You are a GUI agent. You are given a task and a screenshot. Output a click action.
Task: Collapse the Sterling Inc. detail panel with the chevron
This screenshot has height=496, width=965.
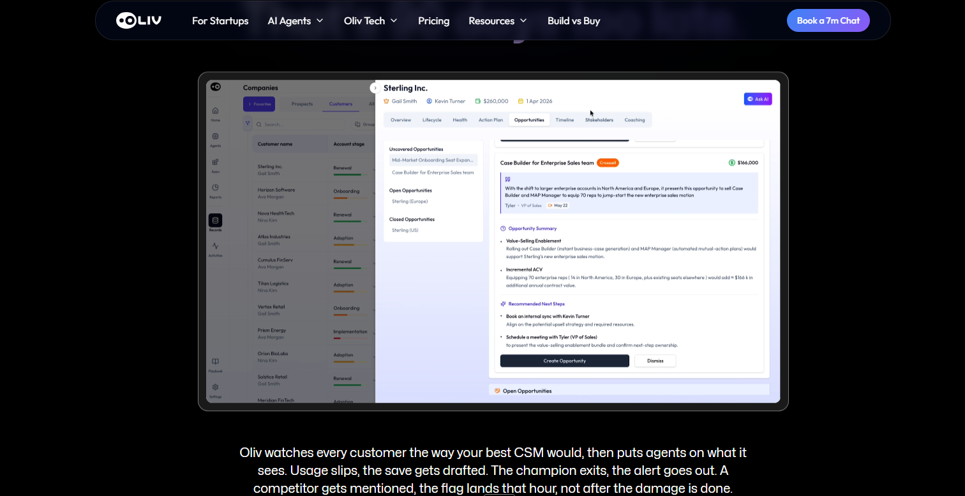375,88
